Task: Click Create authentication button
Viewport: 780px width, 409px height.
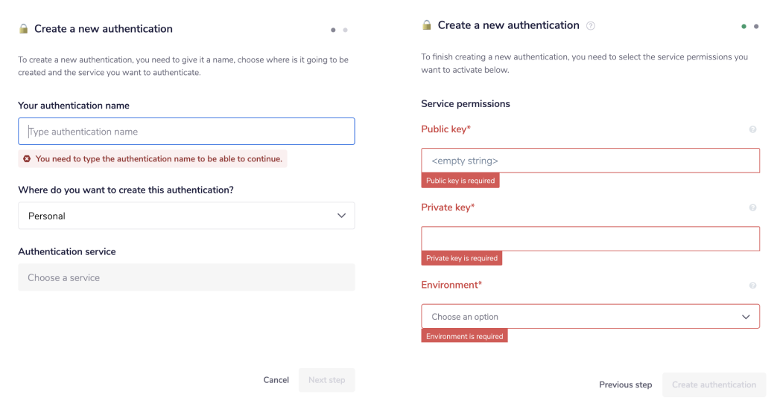Action: [714, 384]
